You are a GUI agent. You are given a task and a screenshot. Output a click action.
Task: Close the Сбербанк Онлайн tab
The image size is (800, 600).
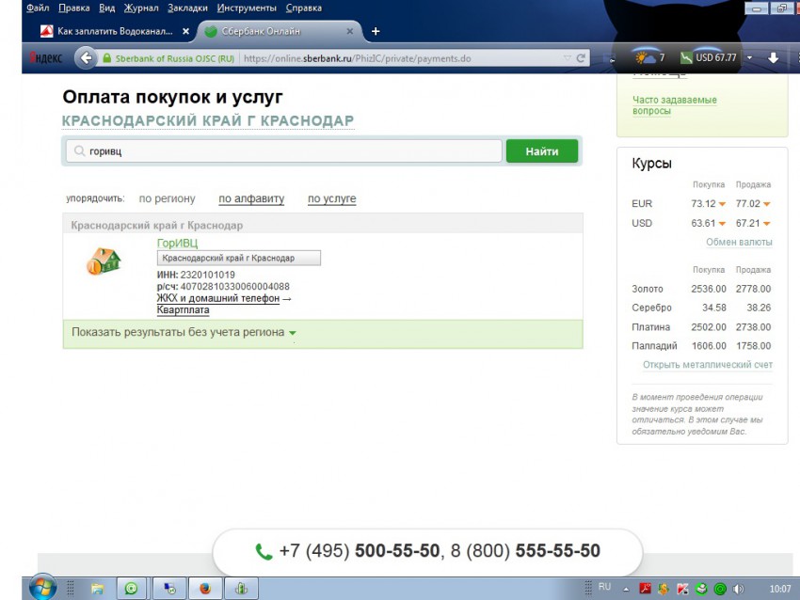click(350, 31)
